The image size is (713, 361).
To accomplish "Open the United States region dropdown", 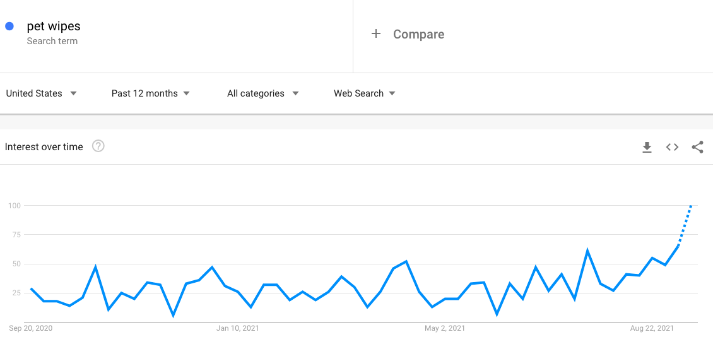I will pos(41,93).
